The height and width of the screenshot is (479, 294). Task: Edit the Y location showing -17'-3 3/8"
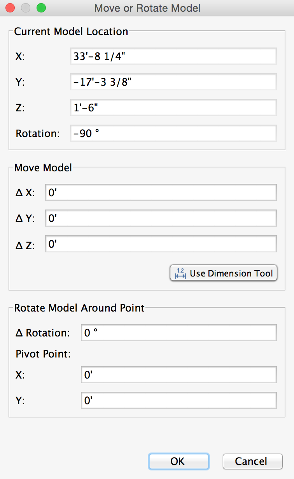(173, 82)
